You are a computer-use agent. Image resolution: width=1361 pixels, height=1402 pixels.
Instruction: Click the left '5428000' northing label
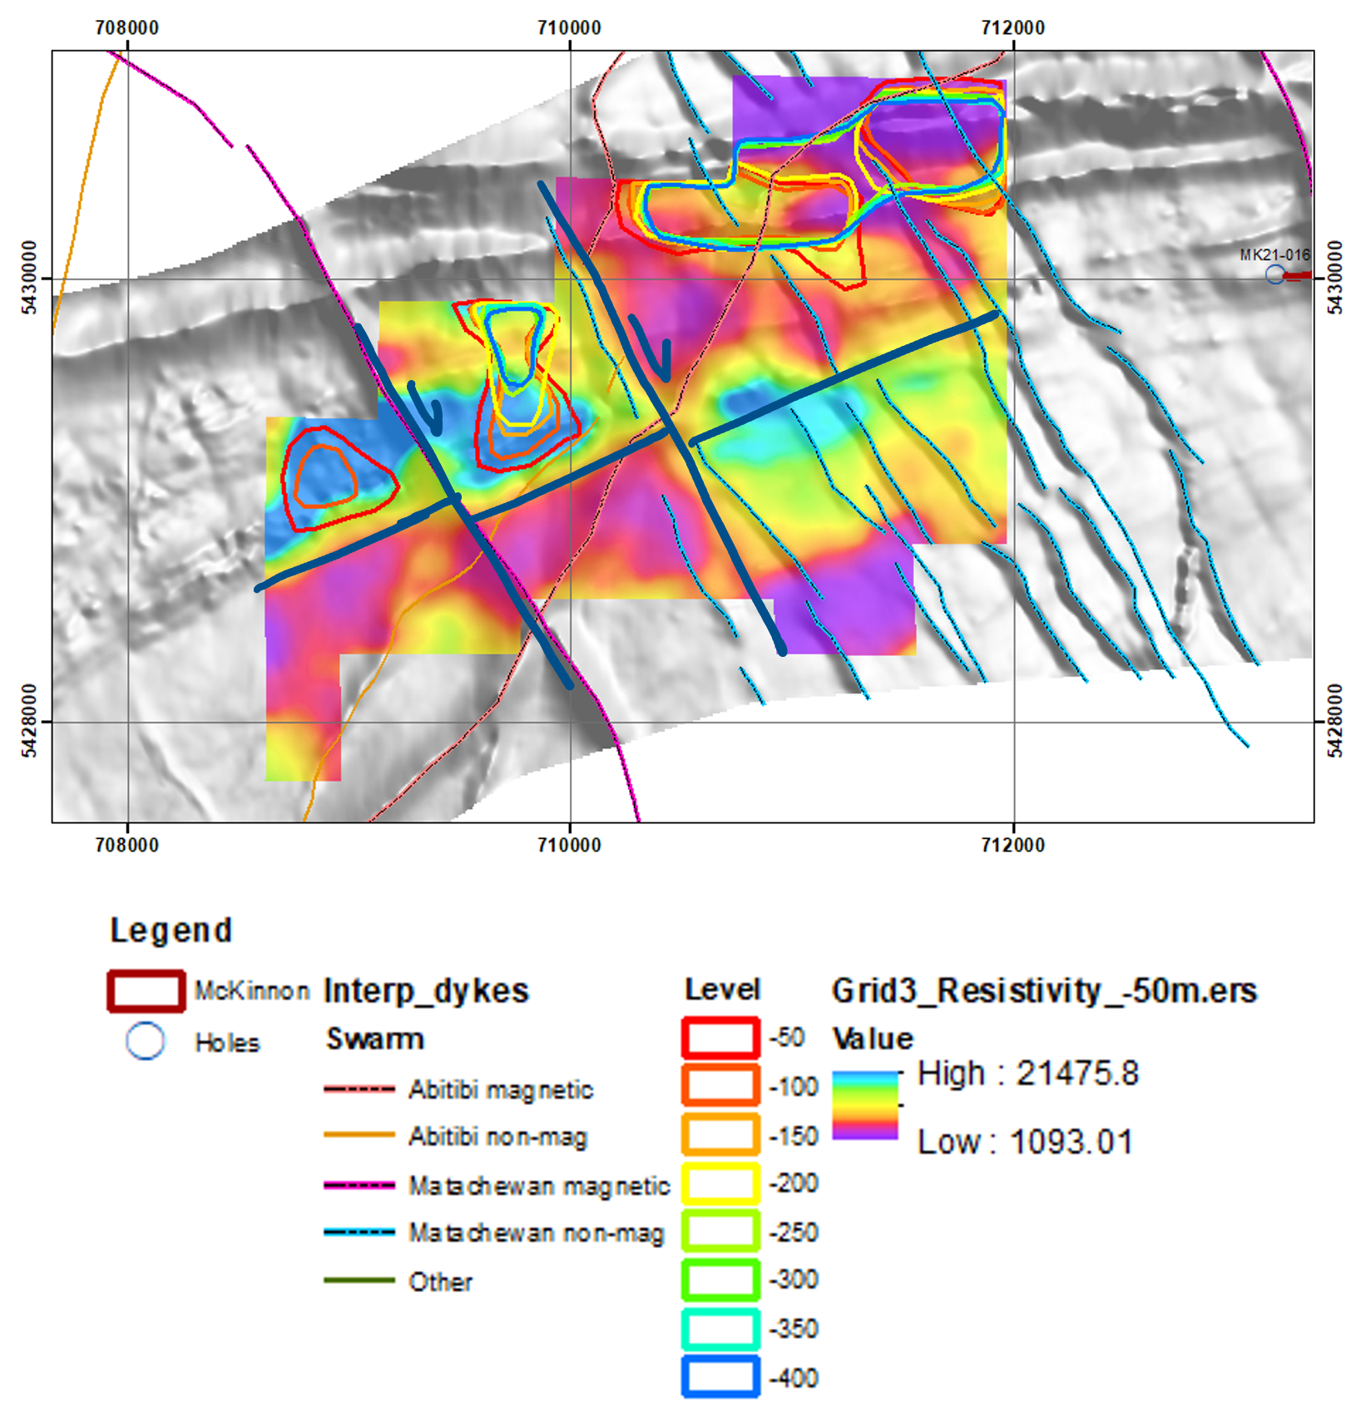28,721
